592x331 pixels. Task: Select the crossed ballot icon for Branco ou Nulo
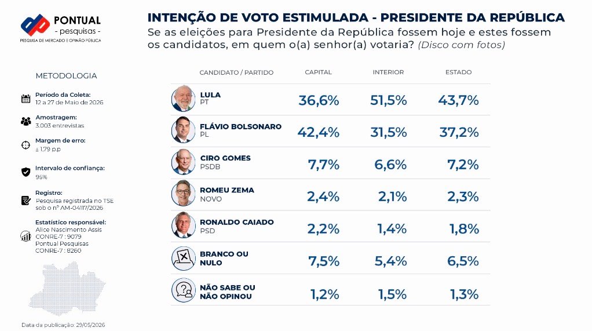click(184, 259)
